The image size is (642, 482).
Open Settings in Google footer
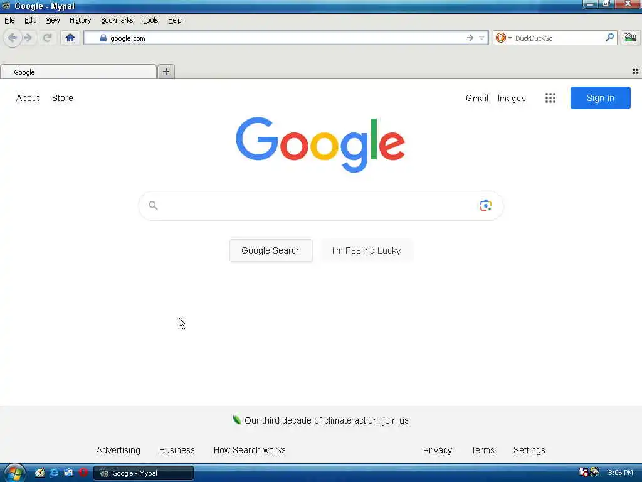point(529,450)
